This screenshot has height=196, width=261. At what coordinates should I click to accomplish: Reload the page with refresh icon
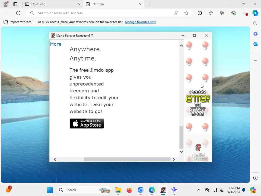pos(18,13)
